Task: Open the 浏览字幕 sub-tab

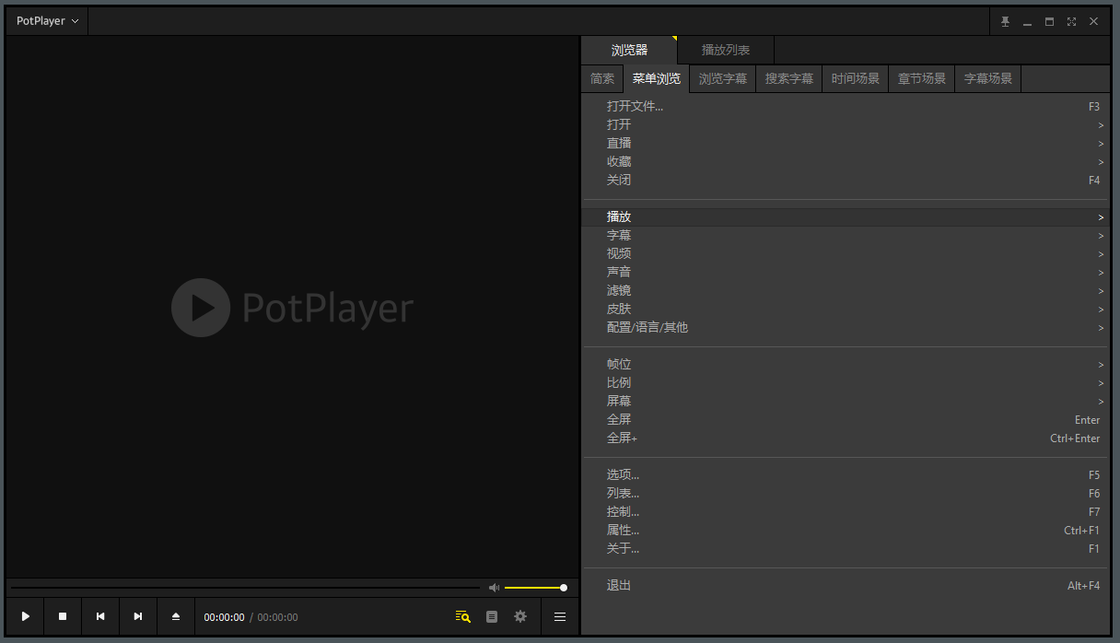Action: pyautogui.click(x=723, y=78)
